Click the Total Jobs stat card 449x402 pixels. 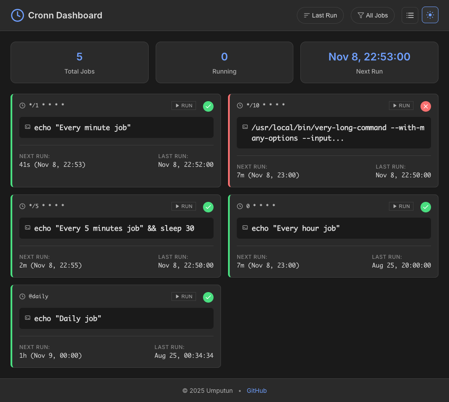[x=79, y=62]
